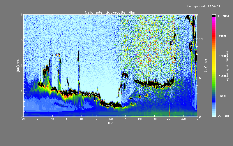Click the "6:" UTC hour tick

pyautogui.click(x=67, y=119)
